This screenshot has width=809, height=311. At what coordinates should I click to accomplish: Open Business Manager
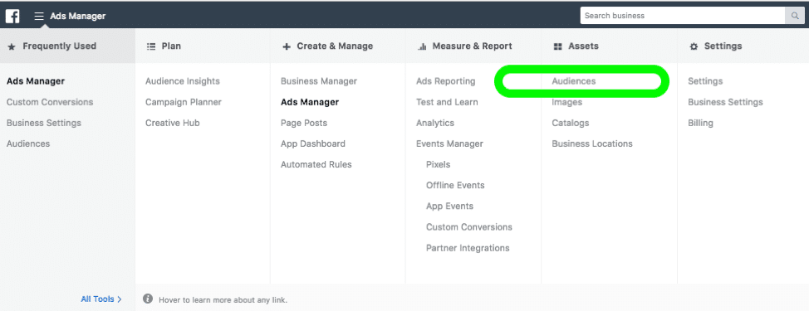click(319, 80)
